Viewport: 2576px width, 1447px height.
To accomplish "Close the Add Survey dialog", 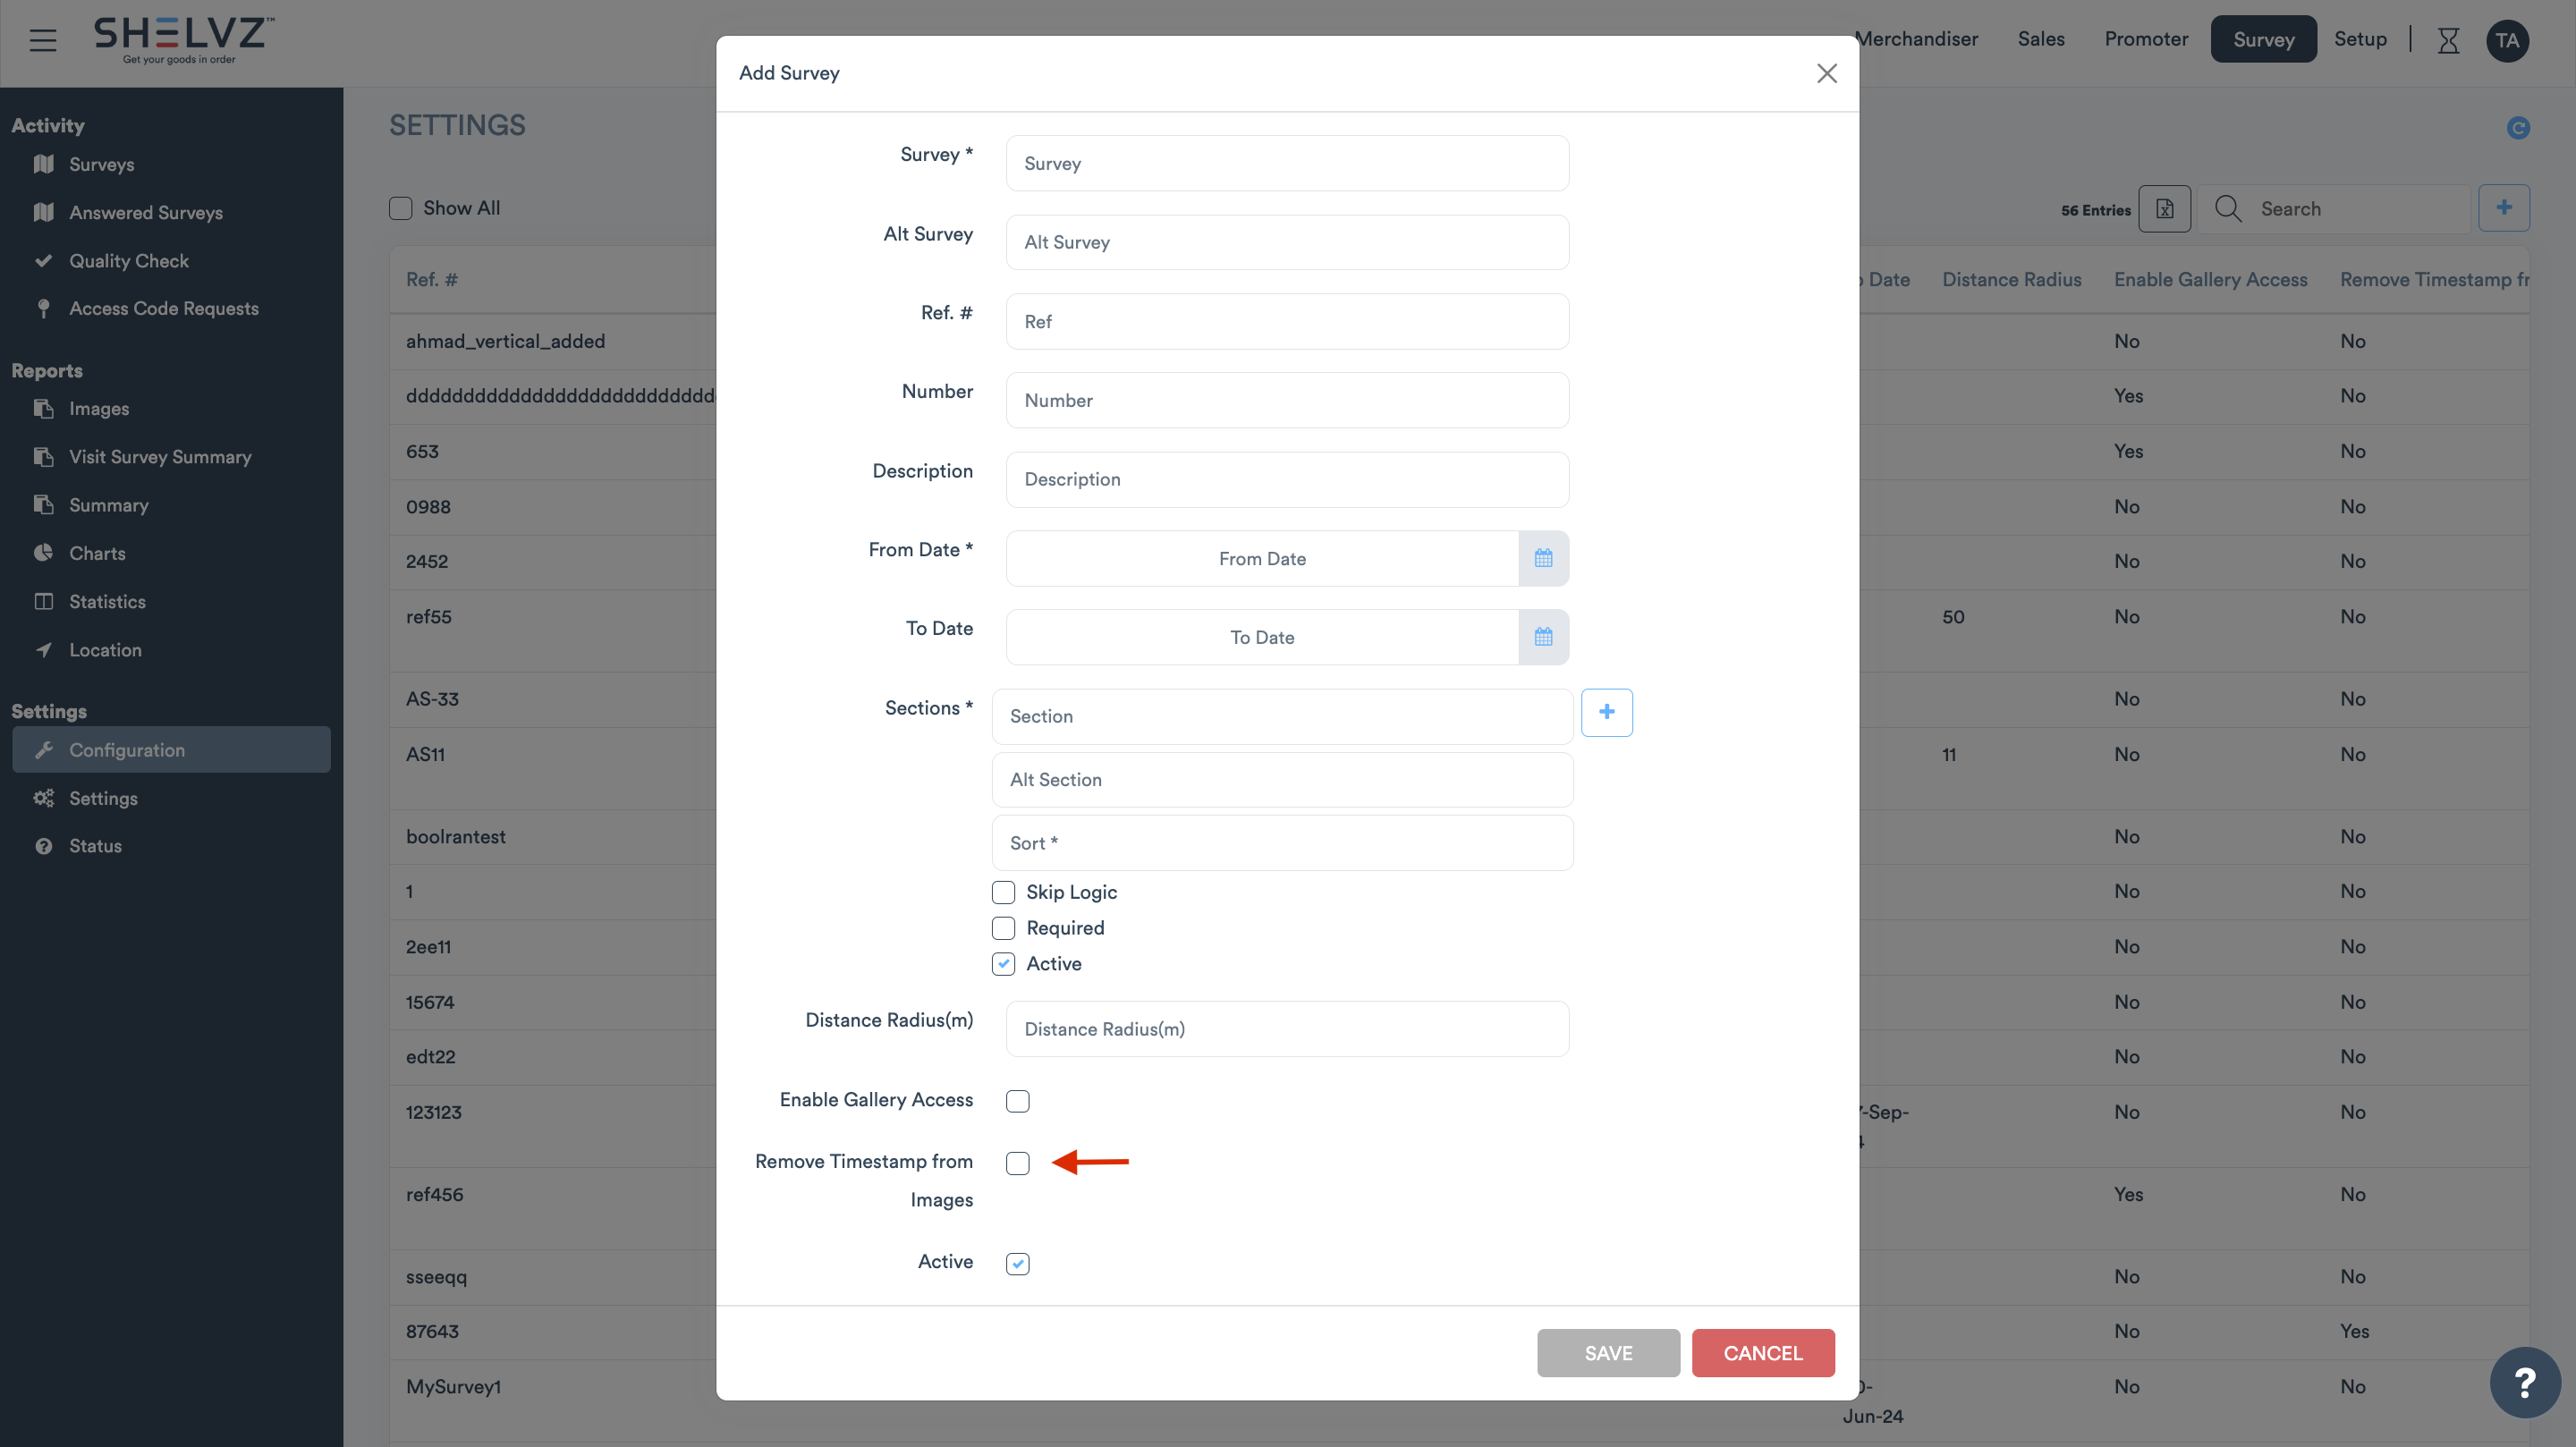I will click(x=1826, y=73).
